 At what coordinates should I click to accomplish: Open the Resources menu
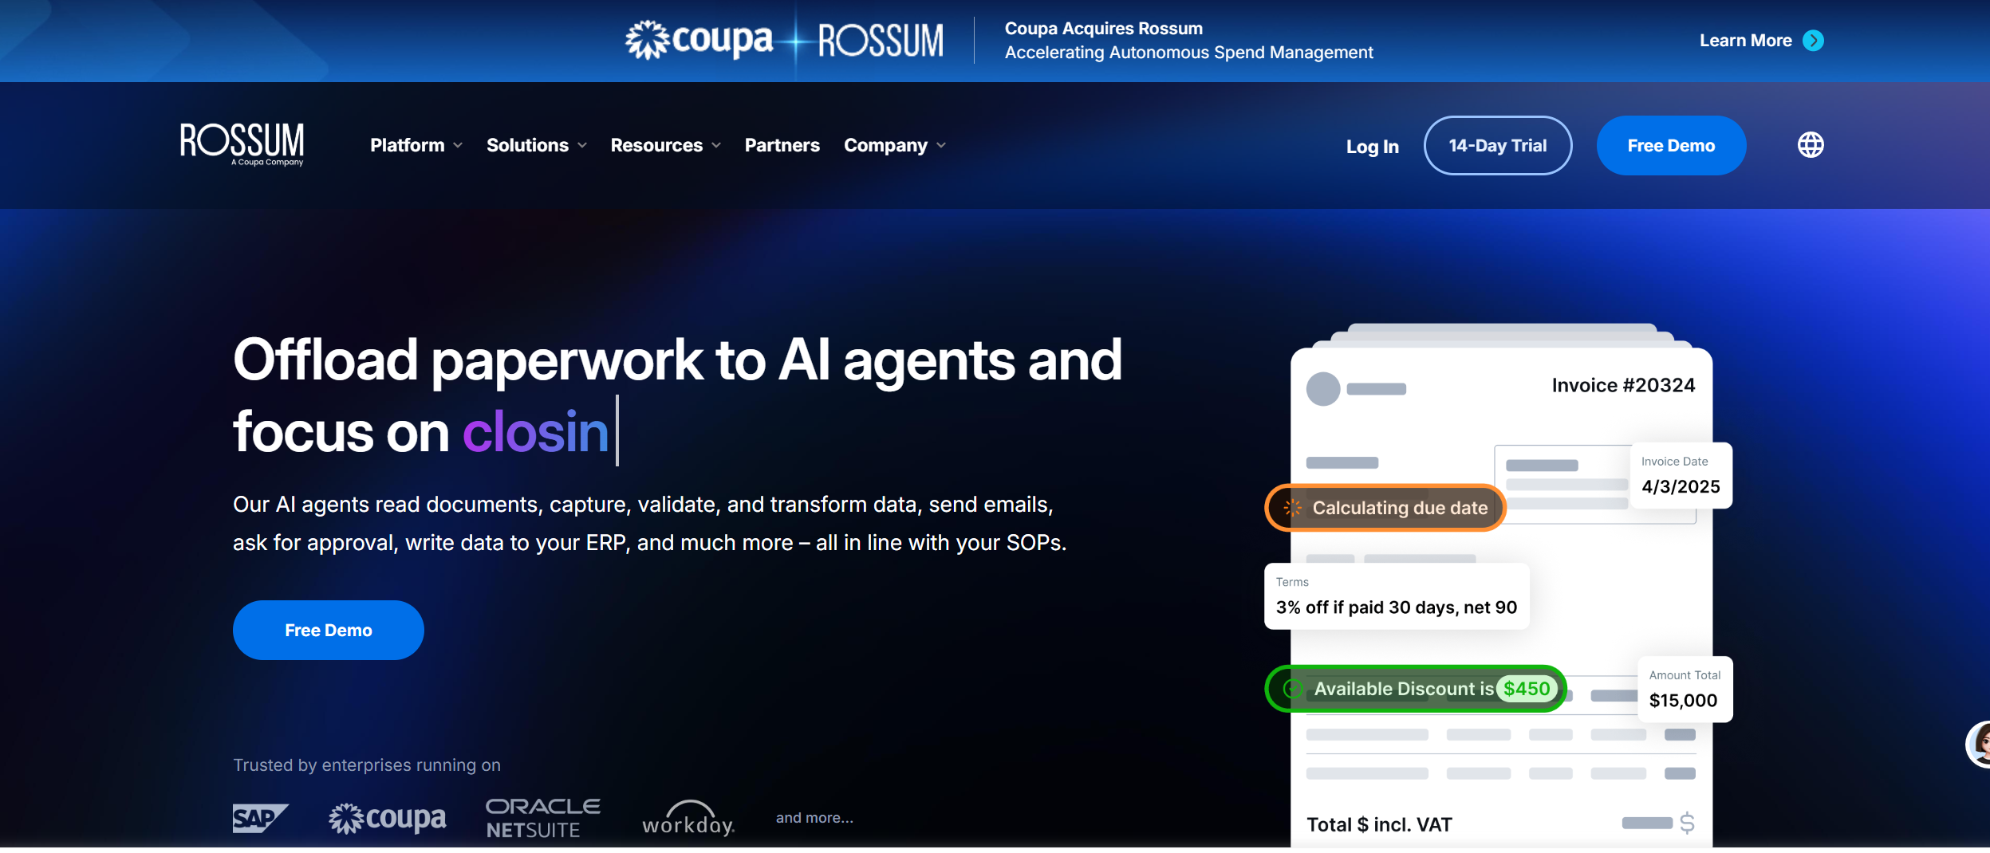coord(666,145)
